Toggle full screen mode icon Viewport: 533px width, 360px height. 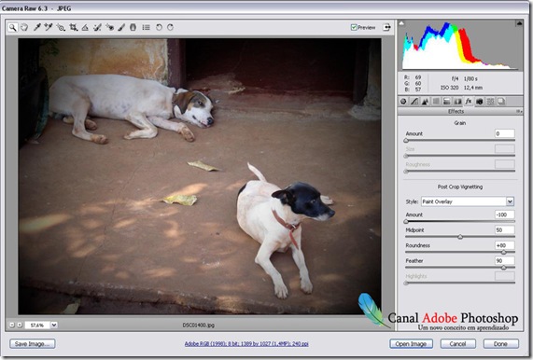(x=386, y=27)
